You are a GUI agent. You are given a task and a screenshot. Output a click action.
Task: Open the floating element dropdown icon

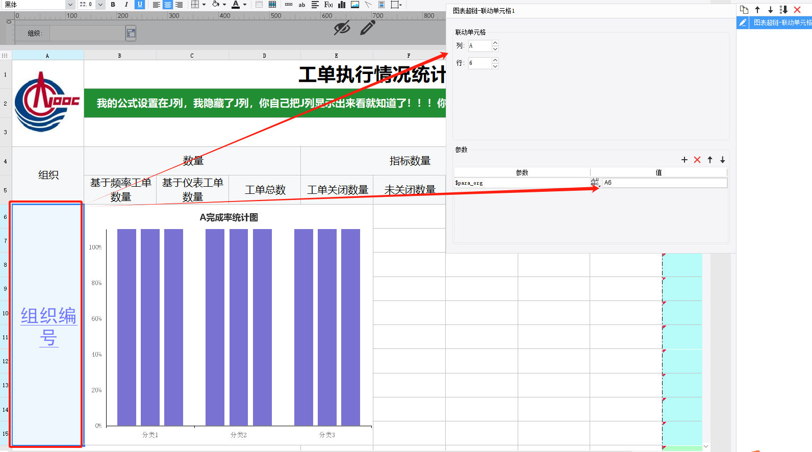click(396, 5)
